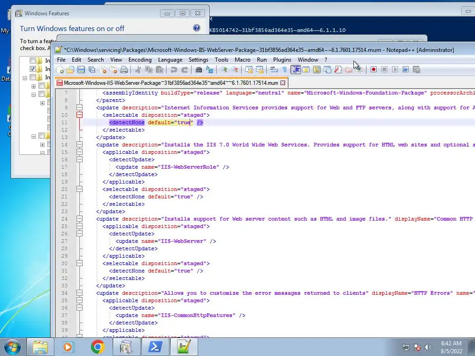
Task: Toggle the highlighted indent guide icon
Action: (295, 70)
